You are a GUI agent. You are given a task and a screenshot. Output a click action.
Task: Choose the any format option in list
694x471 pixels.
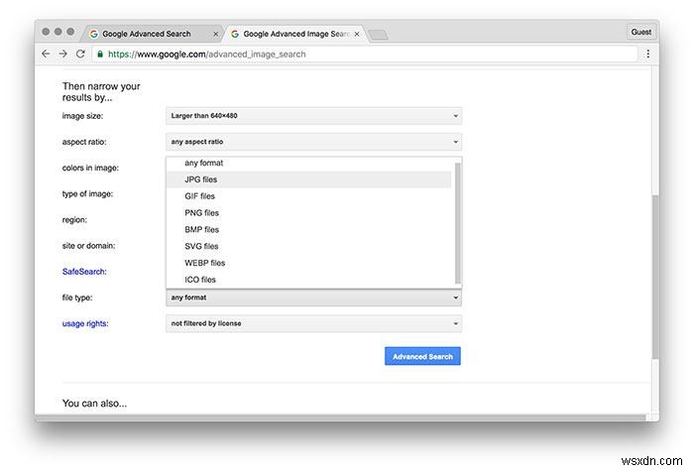(309, 163)
